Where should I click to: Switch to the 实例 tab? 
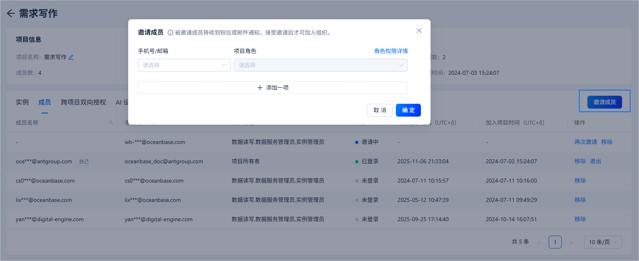click(22, 102)
